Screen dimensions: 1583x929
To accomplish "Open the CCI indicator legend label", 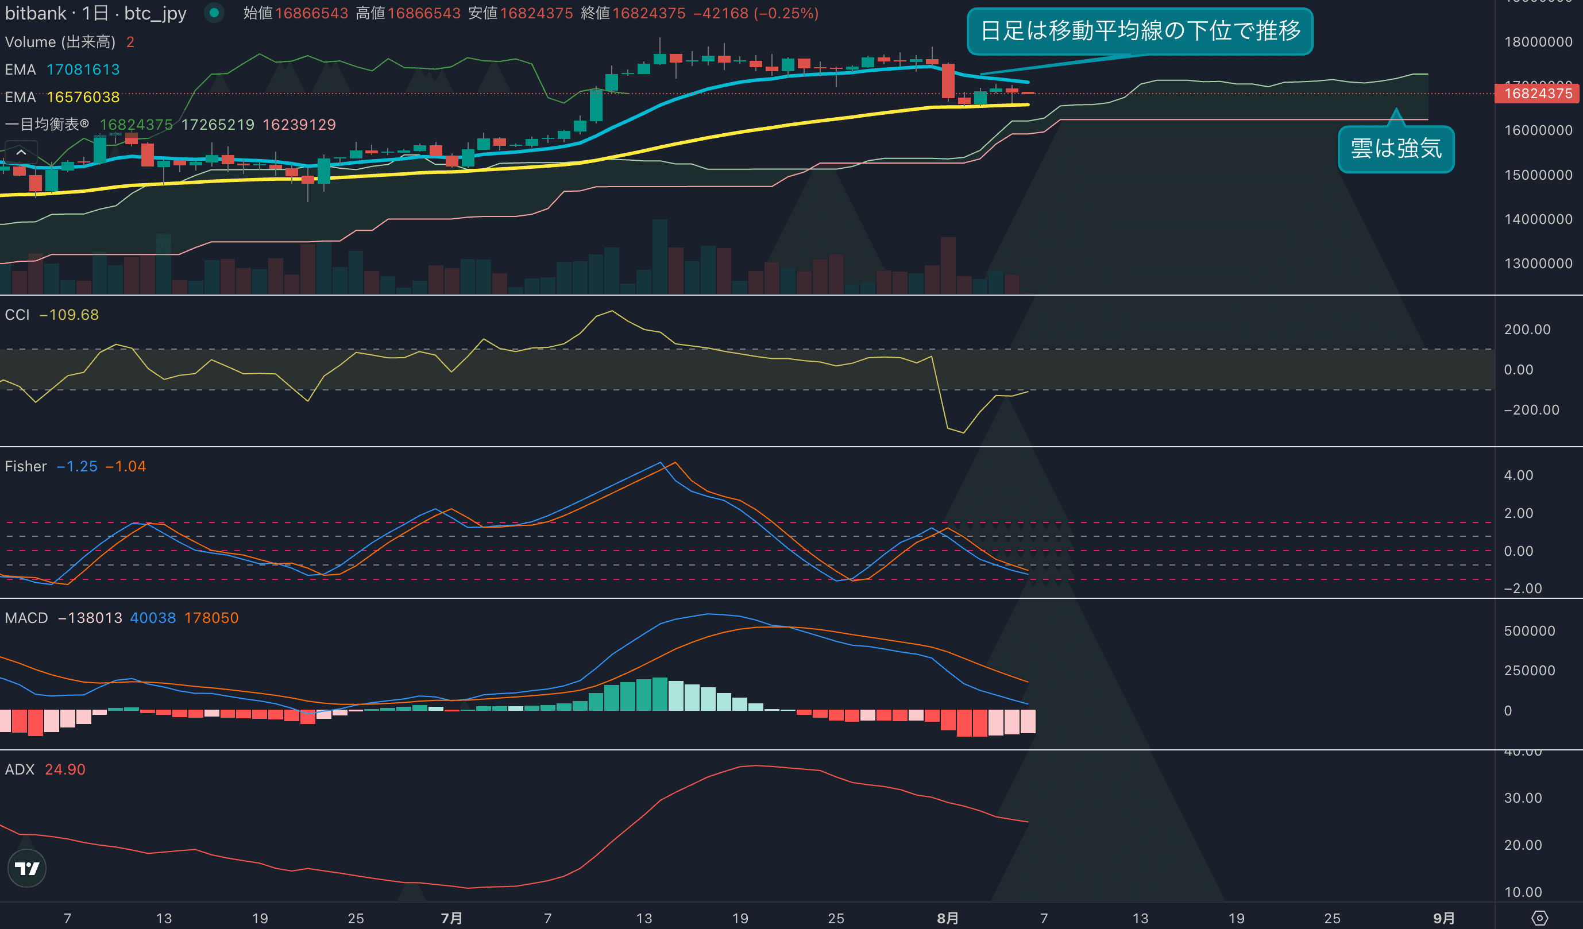I will pos(18,315).
